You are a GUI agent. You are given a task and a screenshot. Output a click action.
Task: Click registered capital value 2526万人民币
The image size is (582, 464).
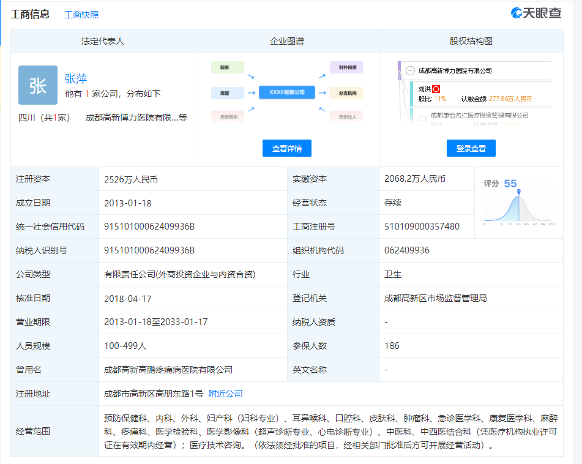pyautogui.click(x=131, y=179)
